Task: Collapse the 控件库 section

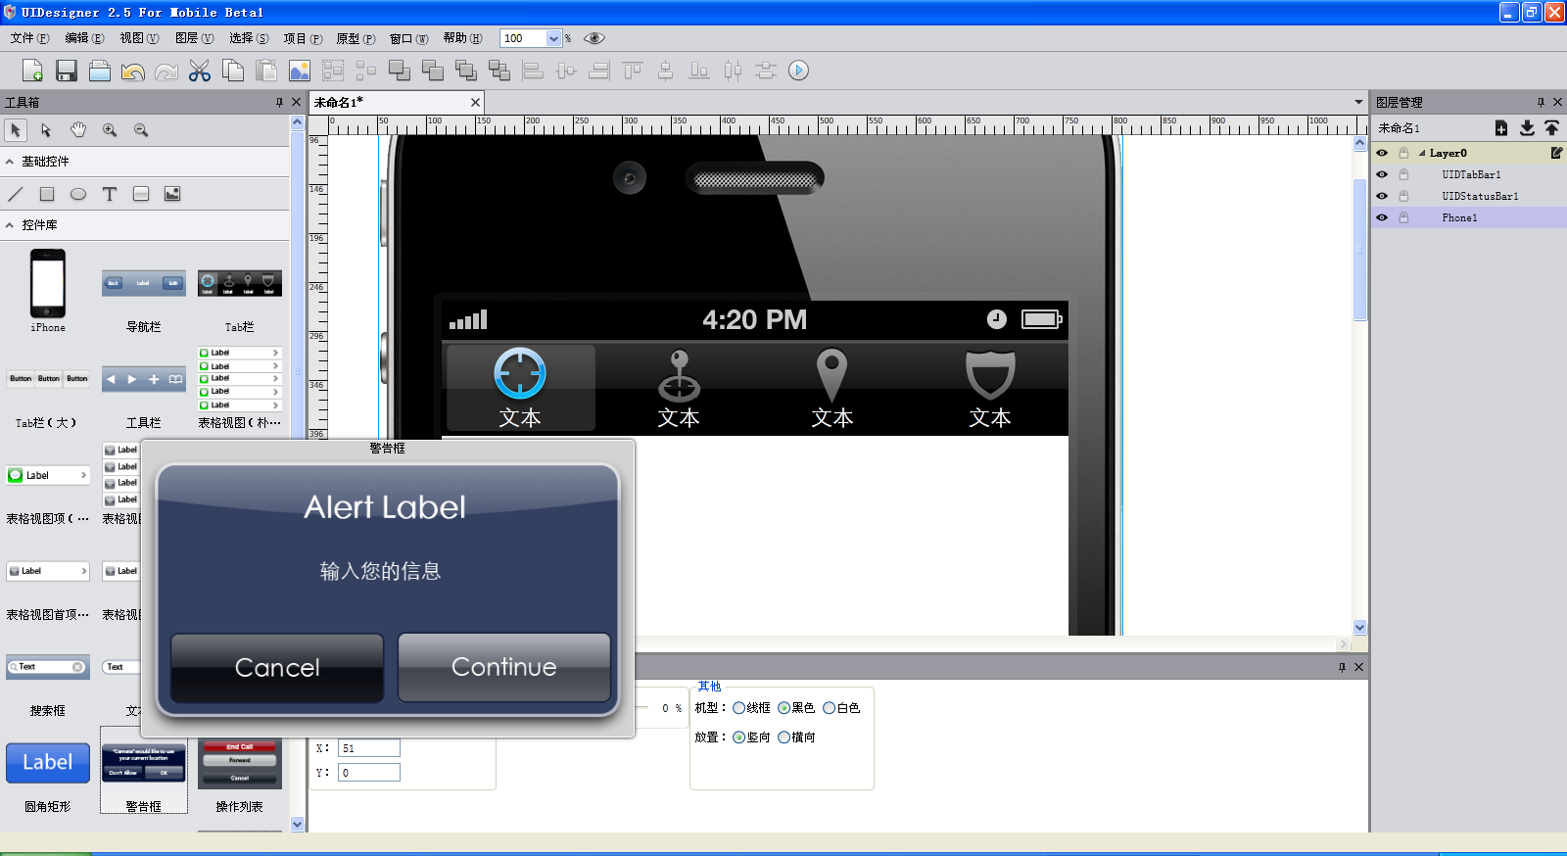Action: click(10, 225)
